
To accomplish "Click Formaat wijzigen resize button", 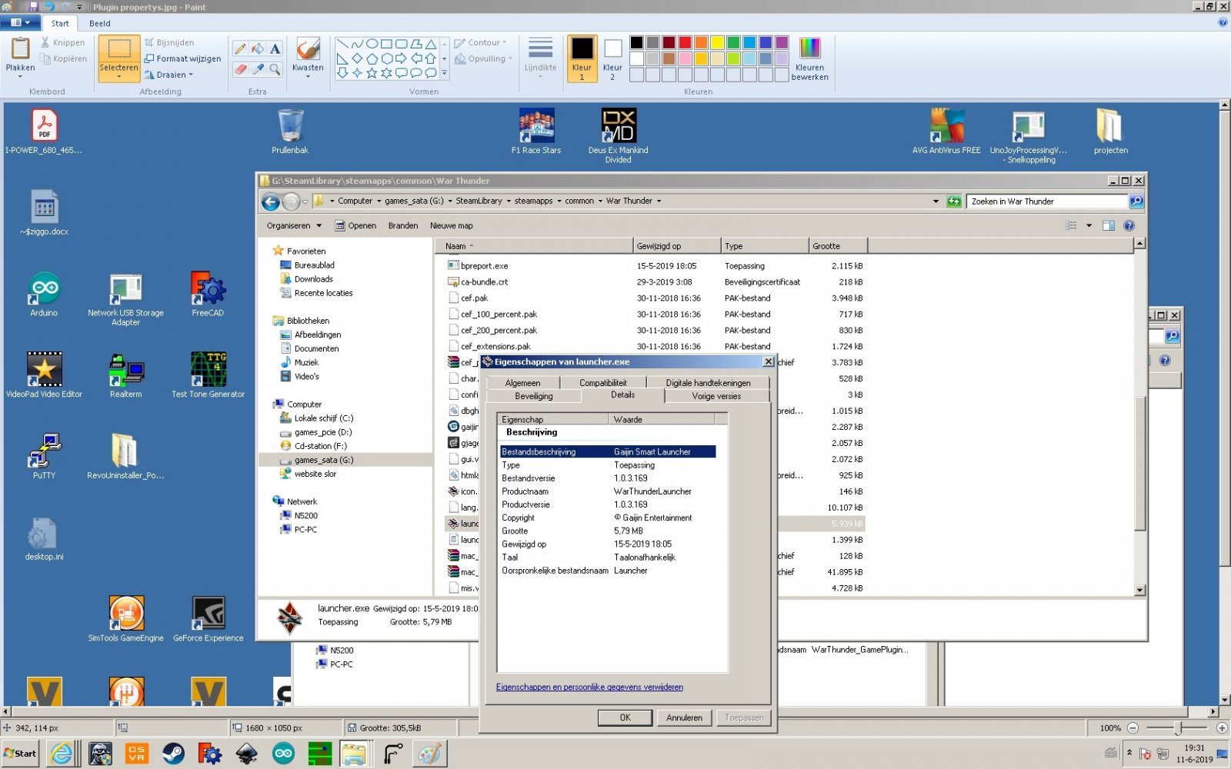I will 183,58.
